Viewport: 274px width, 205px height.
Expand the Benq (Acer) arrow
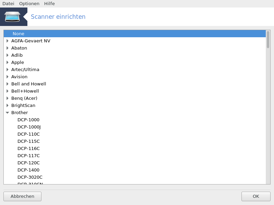tap(7, 98)
